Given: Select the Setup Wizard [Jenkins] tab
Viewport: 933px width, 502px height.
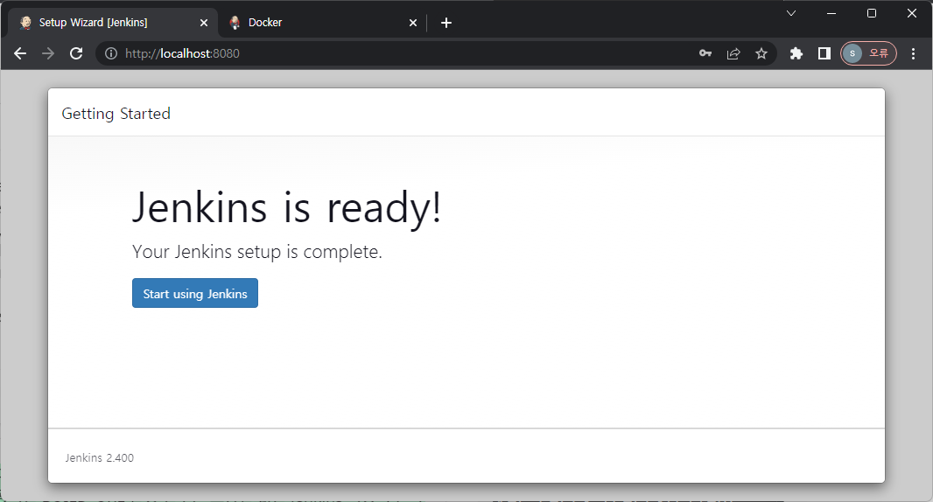Looking at the screenshot, I should click(113, 23).
